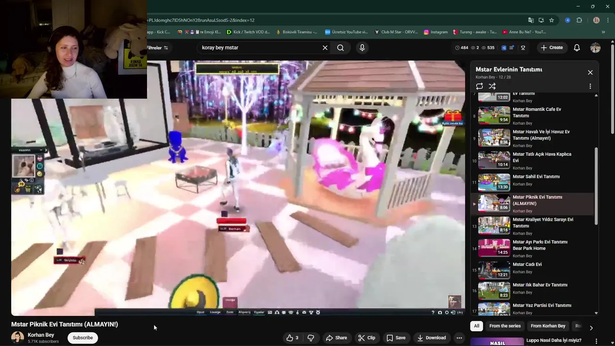Start voice search with microphone icon
615x346 pixels.
click(x=362, y=48)
